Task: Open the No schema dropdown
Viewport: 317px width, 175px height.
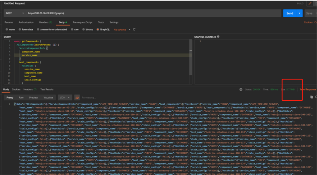Action: pyautogui.click(x=122, y=30)
